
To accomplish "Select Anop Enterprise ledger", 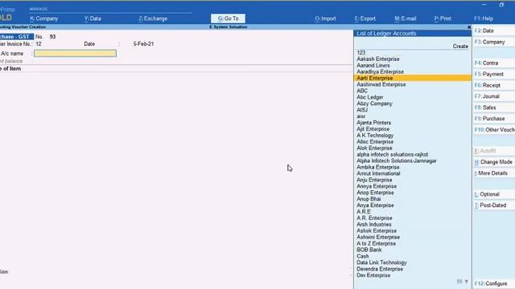I will [x=375, y=193].
